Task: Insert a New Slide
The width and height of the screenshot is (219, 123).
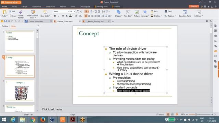Action: (x=45, y=14)
